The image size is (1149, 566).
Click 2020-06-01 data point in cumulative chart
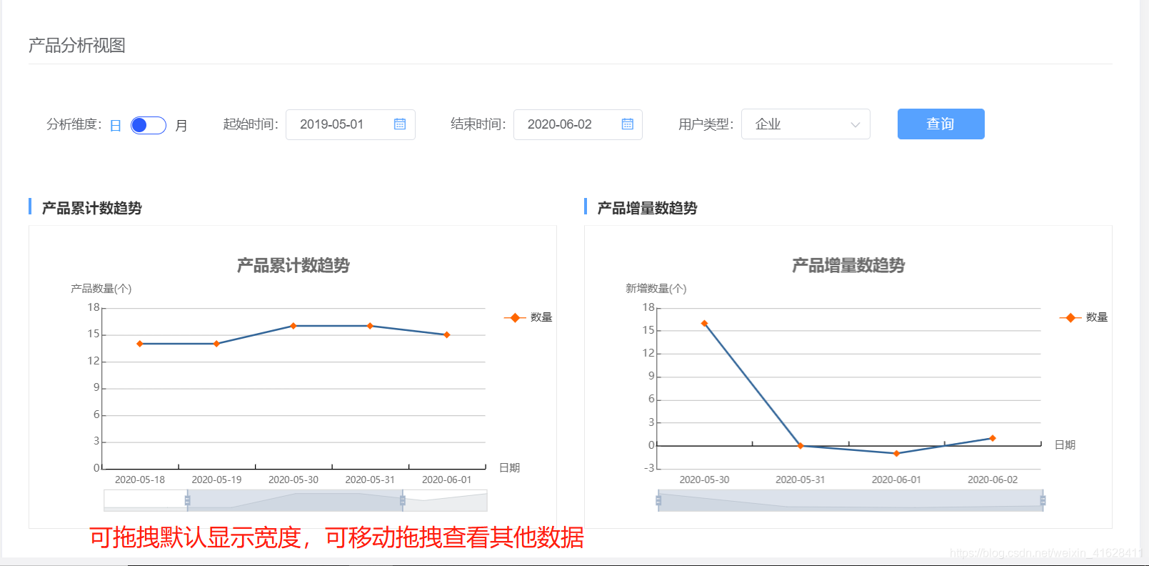[x=447, y=334]
